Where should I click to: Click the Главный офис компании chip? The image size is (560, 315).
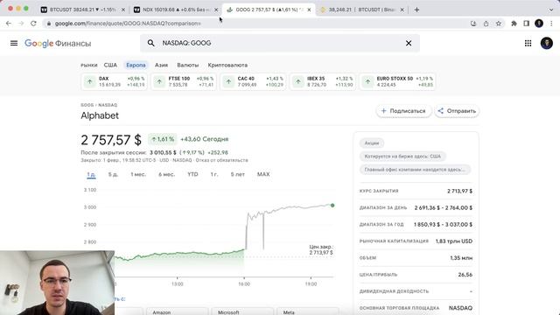tap(415, 170)
